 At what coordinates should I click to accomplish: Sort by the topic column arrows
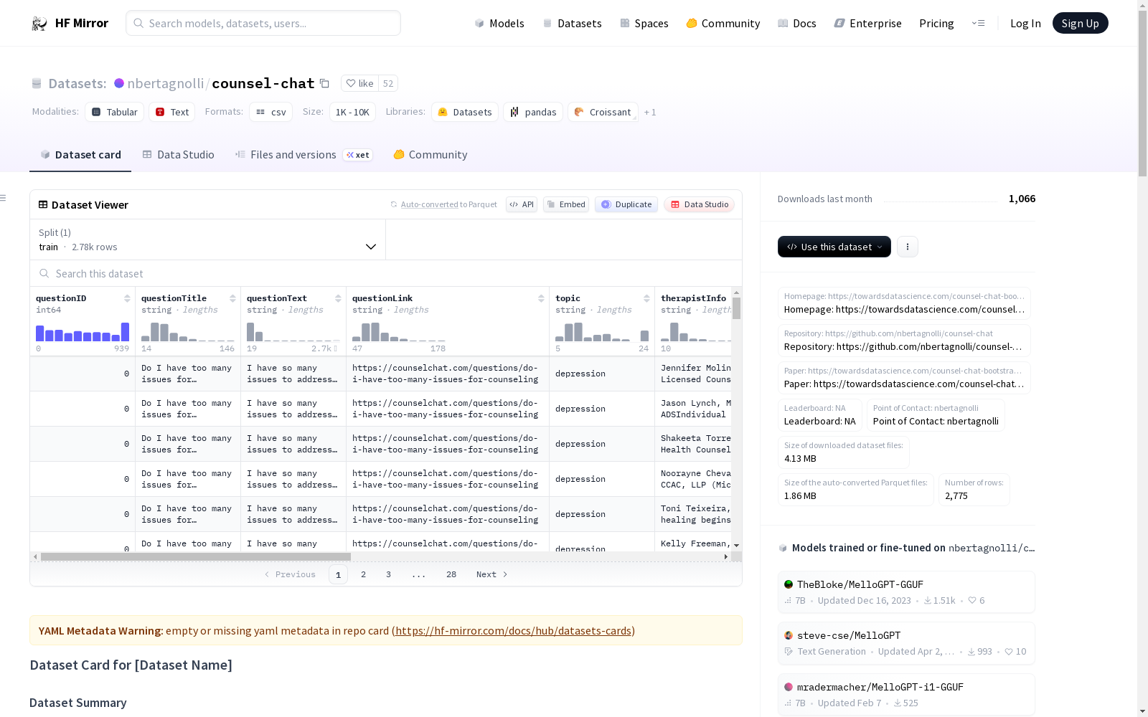pyautogui.click(x=646, y=298)
